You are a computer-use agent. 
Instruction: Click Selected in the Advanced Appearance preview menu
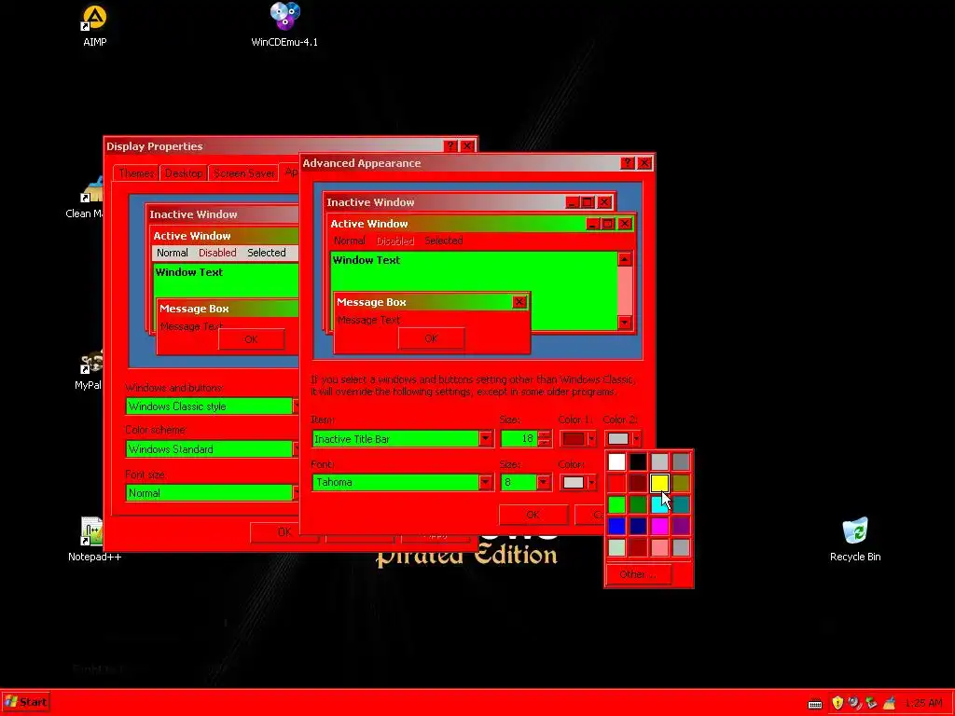pyautogui.click(x=443, y=241)
